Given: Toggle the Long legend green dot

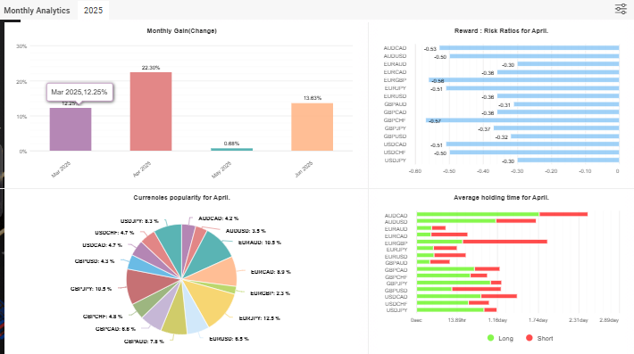Looking at the screenshot, I should (491, 338).
